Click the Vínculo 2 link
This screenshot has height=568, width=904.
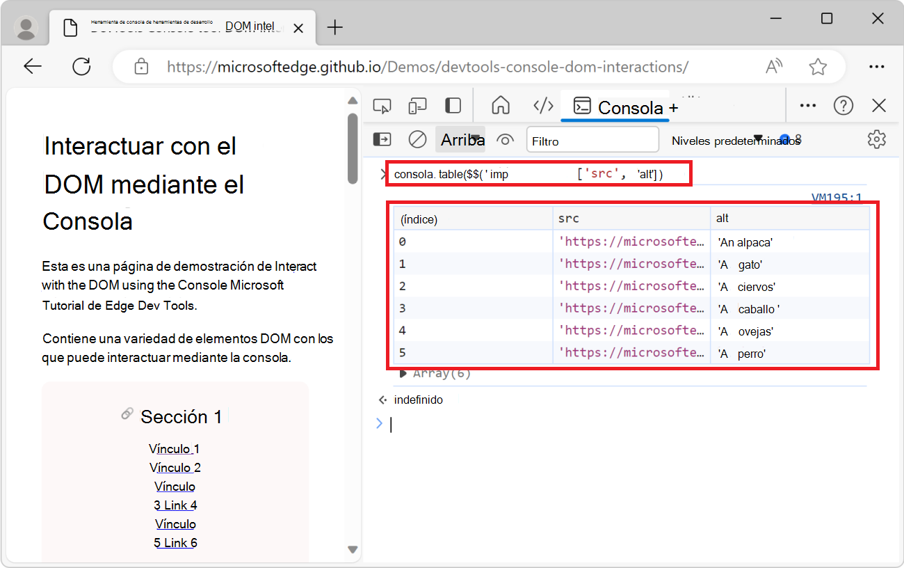[x=175, y=467]
